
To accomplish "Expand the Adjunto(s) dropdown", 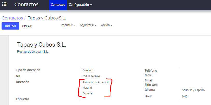I will point(88,25).
